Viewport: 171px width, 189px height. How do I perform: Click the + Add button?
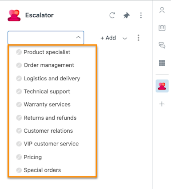click(108, 38)
